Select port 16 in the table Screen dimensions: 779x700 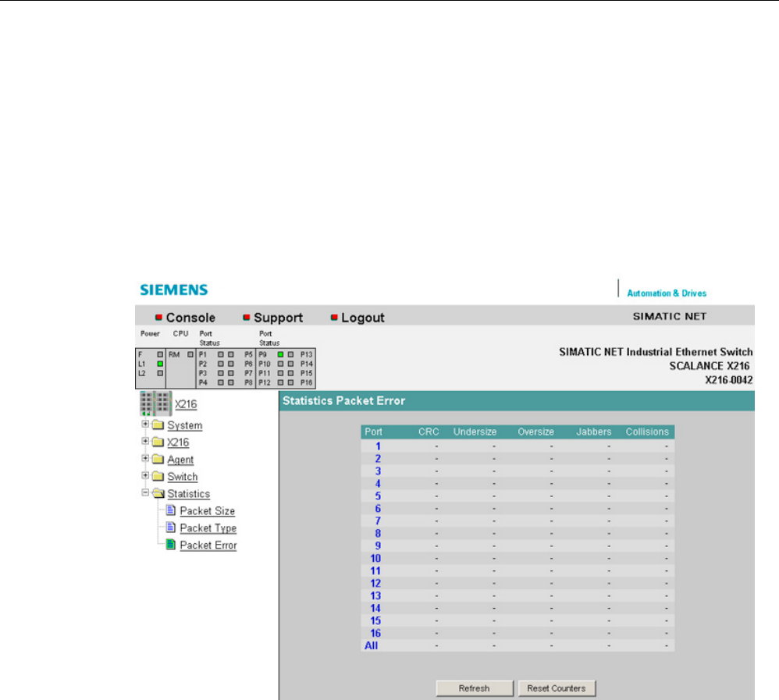(x=375, y=633)
